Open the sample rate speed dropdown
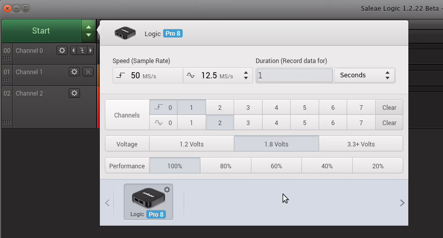 point(246,75)
